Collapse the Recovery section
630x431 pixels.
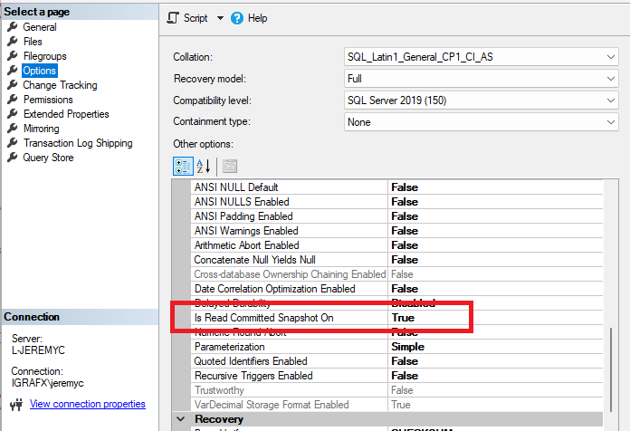(181, 420)
